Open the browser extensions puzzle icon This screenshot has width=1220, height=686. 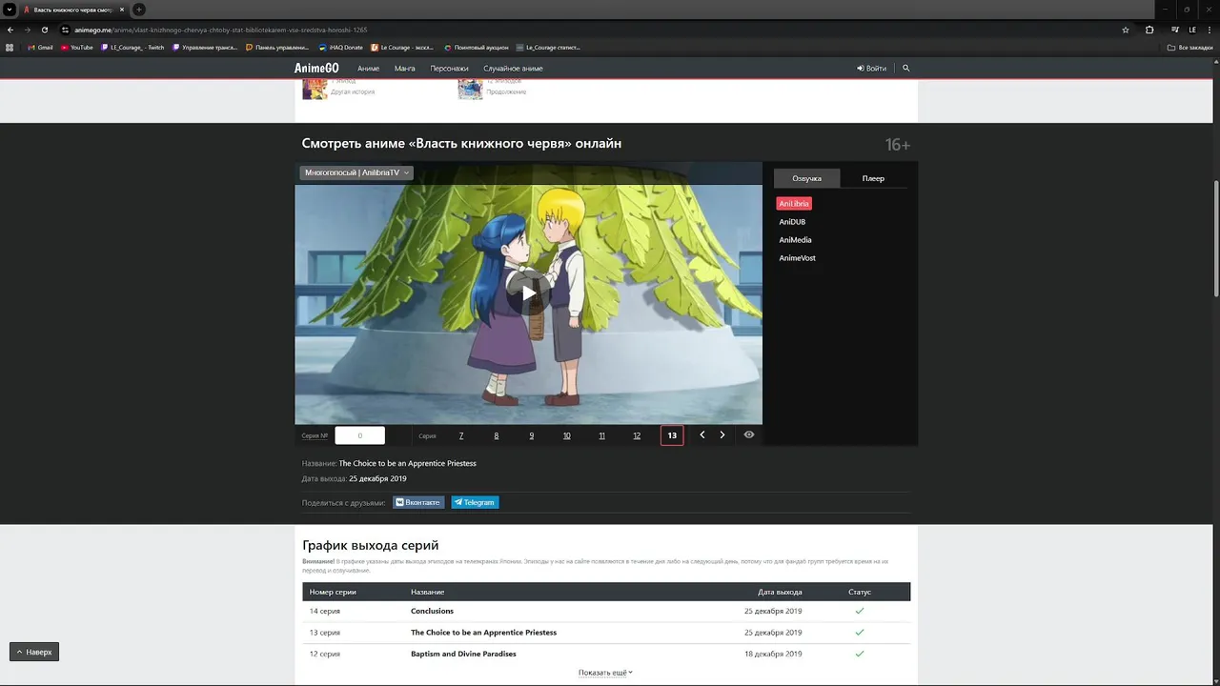(1149, 30)
